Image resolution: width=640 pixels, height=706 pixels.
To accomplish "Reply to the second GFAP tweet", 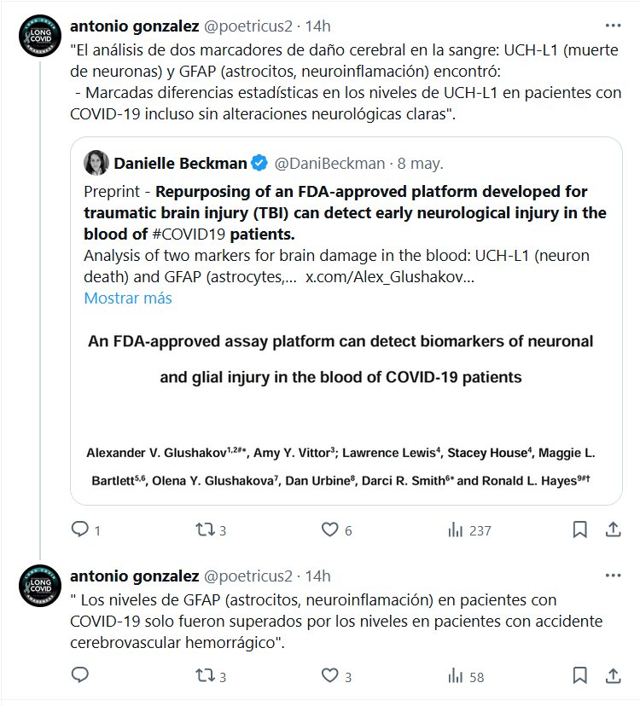I will [81, 676].
